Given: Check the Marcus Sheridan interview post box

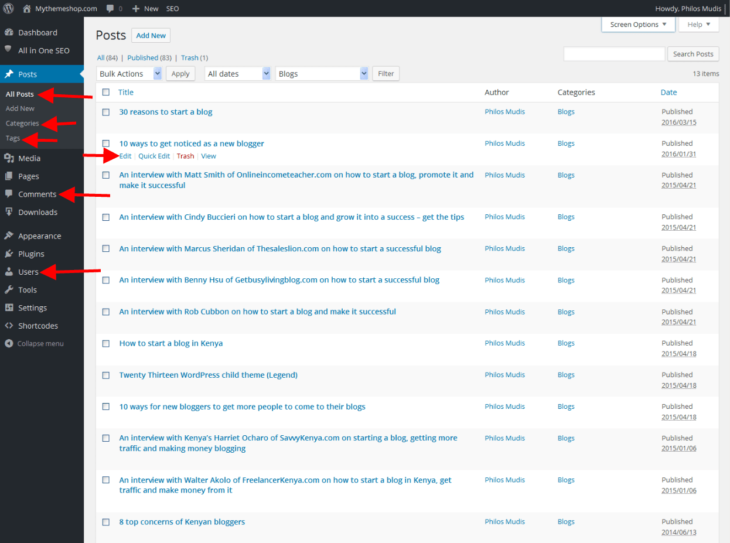Looking at the screenshot, I should pos(106,248).
